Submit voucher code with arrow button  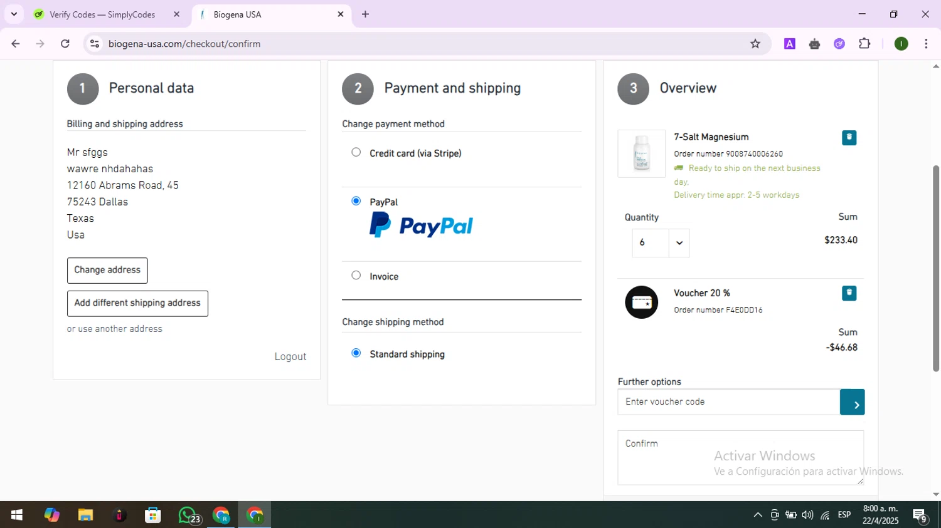pyautogui.click(x=852, y=402)
